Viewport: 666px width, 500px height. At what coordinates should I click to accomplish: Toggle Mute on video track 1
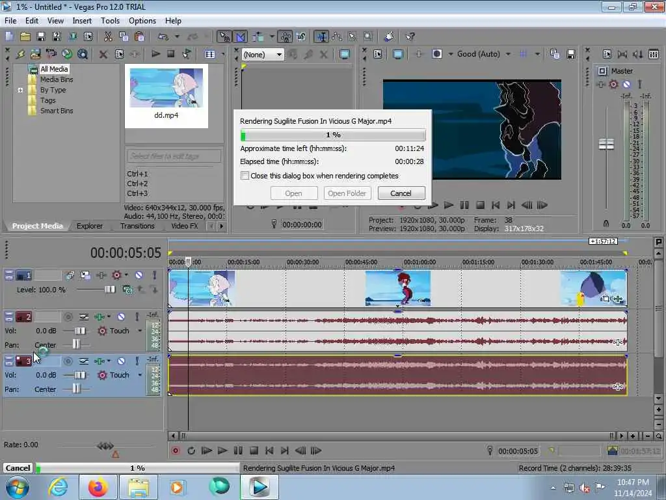coord(139,275)
